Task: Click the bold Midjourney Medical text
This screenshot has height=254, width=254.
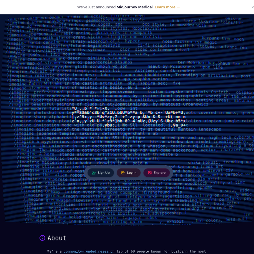Action: pos(134,7)
